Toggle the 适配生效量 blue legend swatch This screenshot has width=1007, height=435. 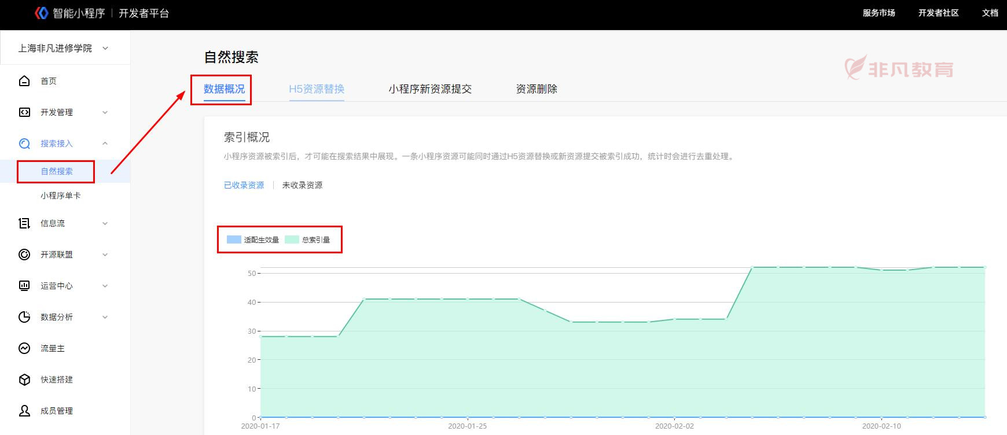(234, 239)
